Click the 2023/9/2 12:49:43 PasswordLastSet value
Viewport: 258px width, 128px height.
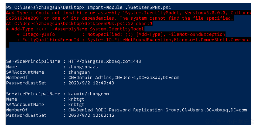(x=91, y=83)
